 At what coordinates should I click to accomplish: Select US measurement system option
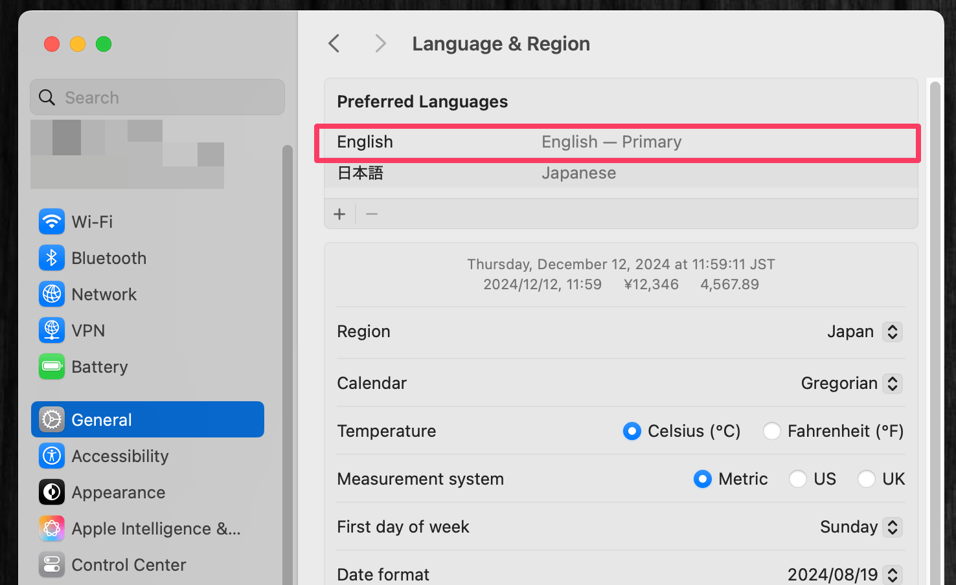click(797, 479)
